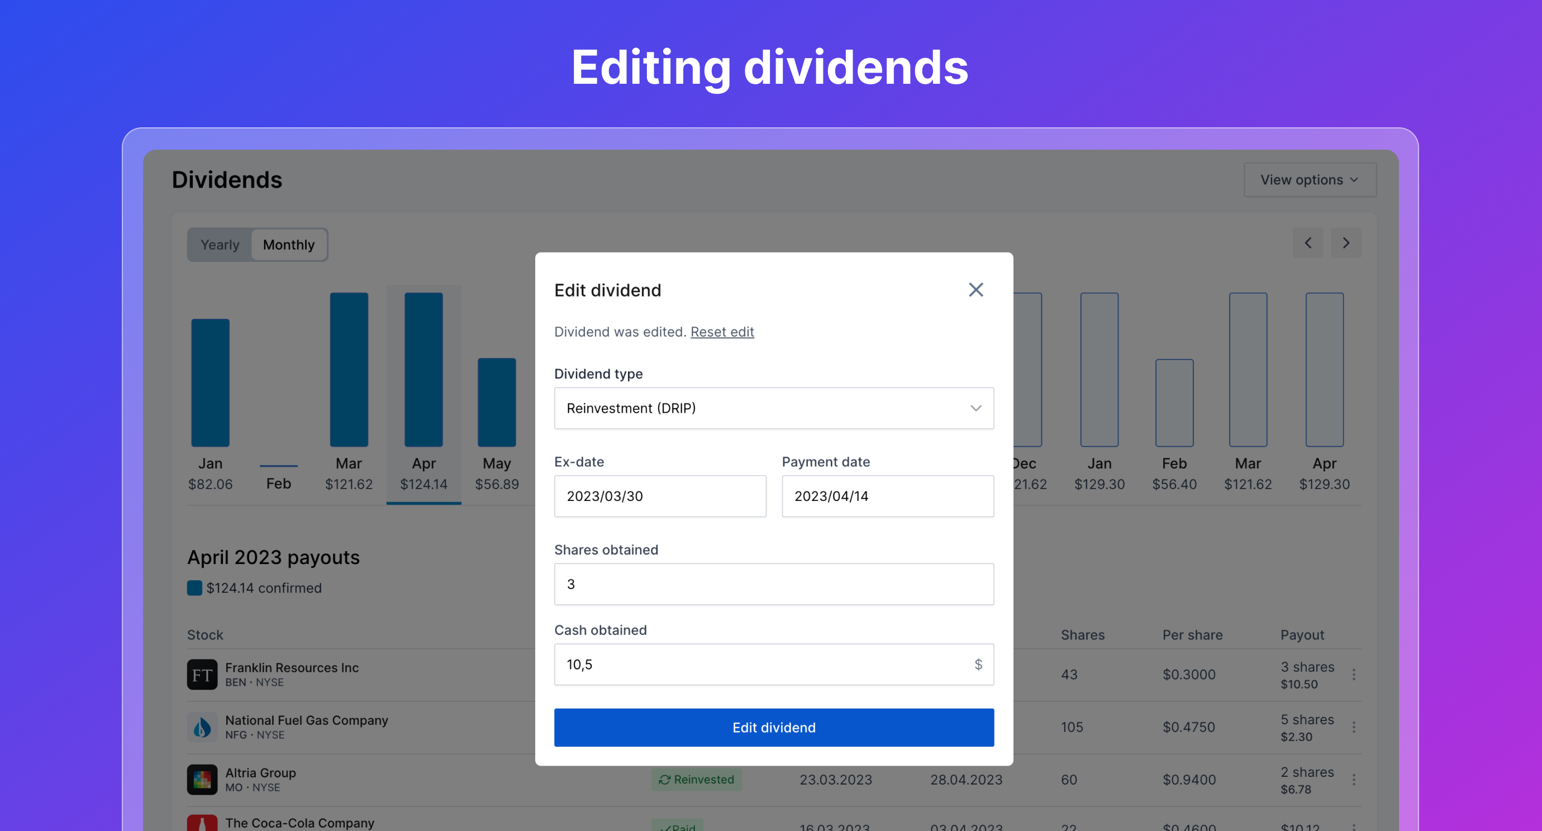Viewport: 1542px width, 831px height.
Task: Go to previous chart period arrow
Action: click(1308, 243)
